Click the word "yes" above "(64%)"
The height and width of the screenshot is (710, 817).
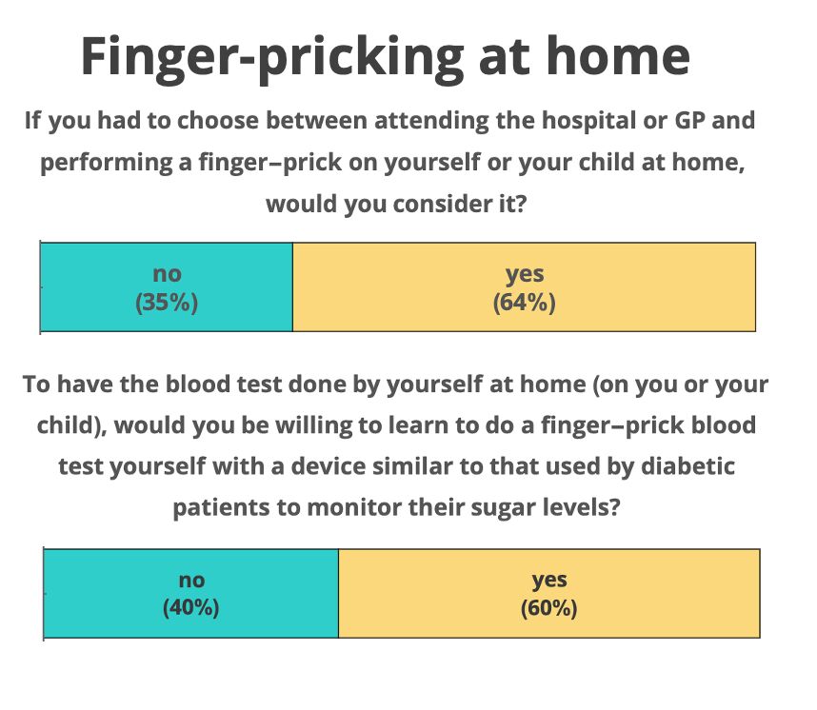click(525, 274)
